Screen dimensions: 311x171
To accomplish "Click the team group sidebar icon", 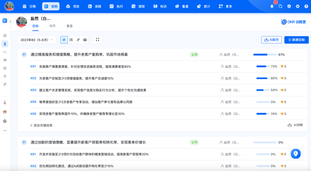I will 5,60.
